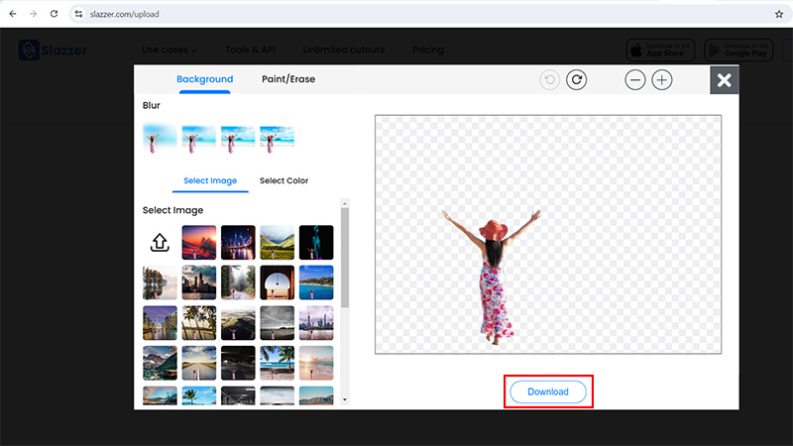Choose the Select Image tab
This screenshot has width=793, height=446.
[x=210, y=180]
